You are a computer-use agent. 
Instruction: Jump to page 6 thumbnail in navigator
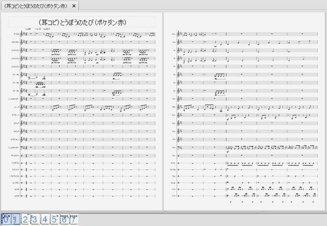[64, 219]
